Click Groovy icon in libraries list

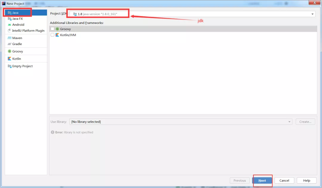tap(57, 29)
